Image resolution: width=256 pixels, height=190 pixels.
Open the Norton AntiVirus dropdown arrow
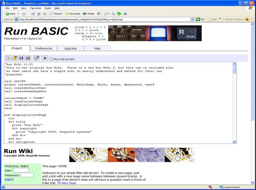pos(252,19)
